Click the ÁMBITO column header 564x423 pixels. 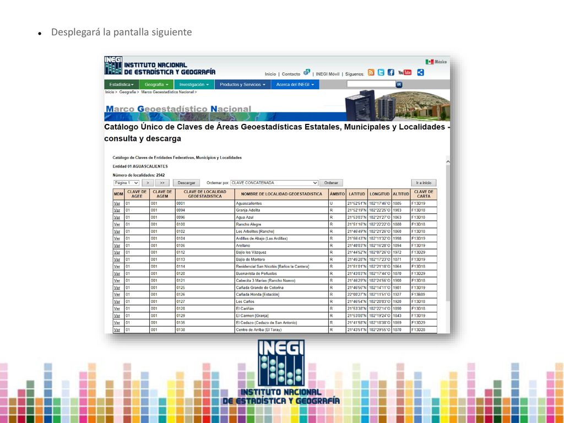pos(337,194)
